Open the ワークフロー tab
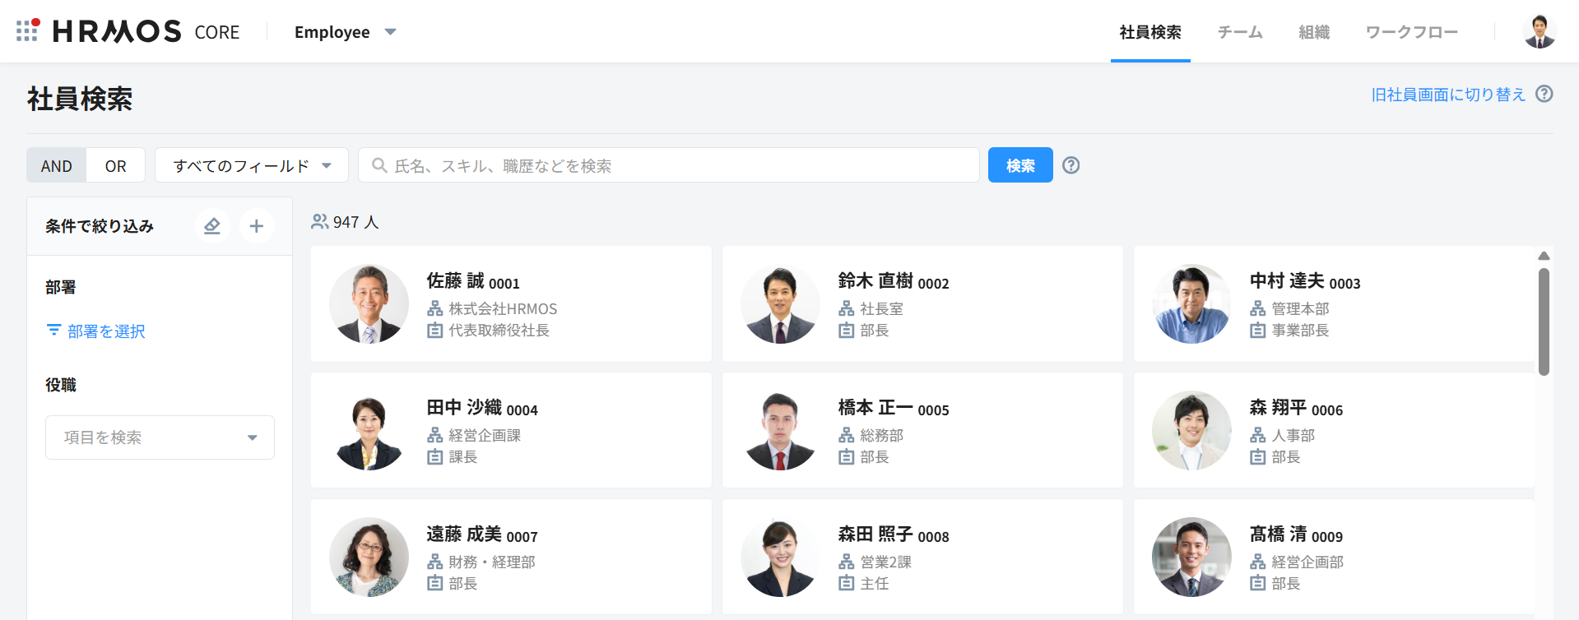 tap(1411, 32)
